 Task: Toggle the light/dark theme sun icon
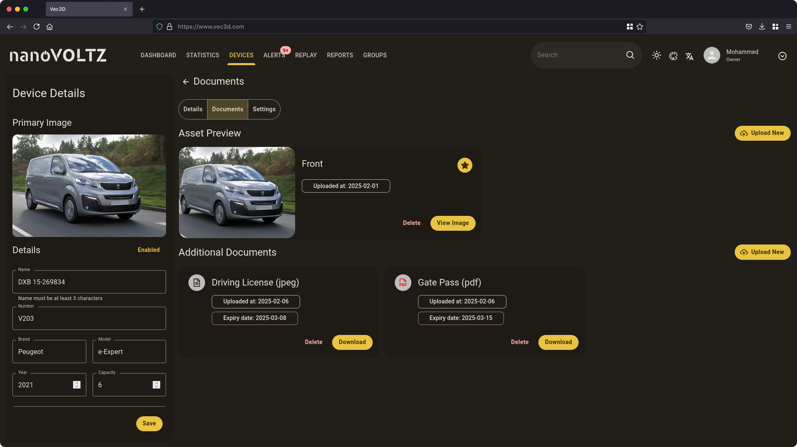[x=656, y=55]
